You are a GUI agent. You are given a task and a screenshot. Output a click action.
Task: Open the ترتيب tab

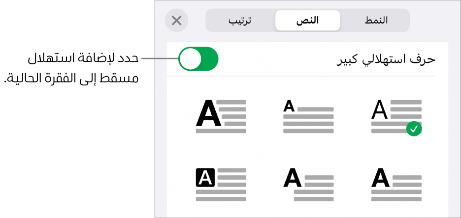240,21
